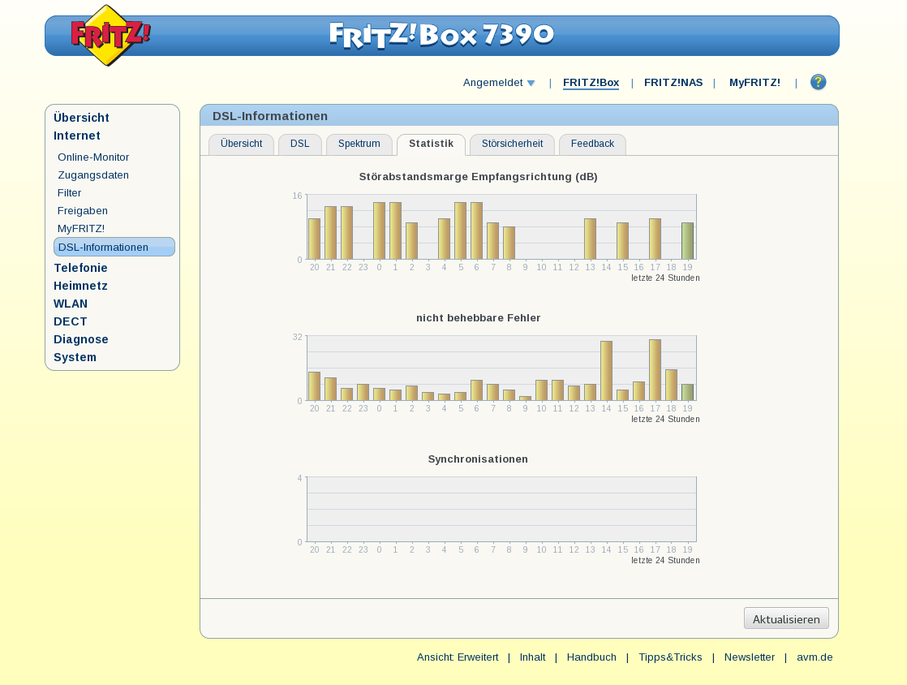Image resolution: width=907 pixels, height=685 pixels.
Task: Click the Störabstandsmarge Empfangsrichtung (dB) heading
Action: [479, 177]
